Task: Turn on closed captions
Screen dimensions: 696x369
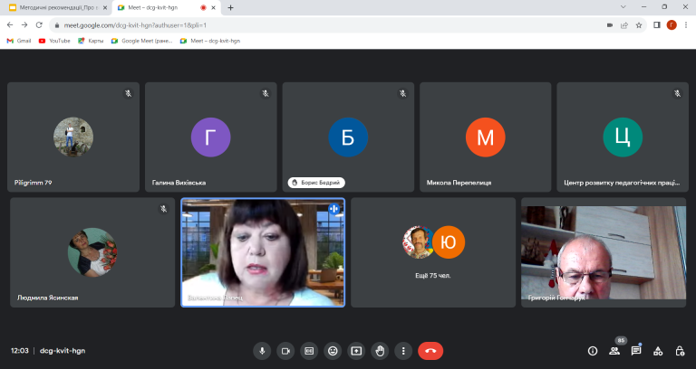Action: (309, 351)
